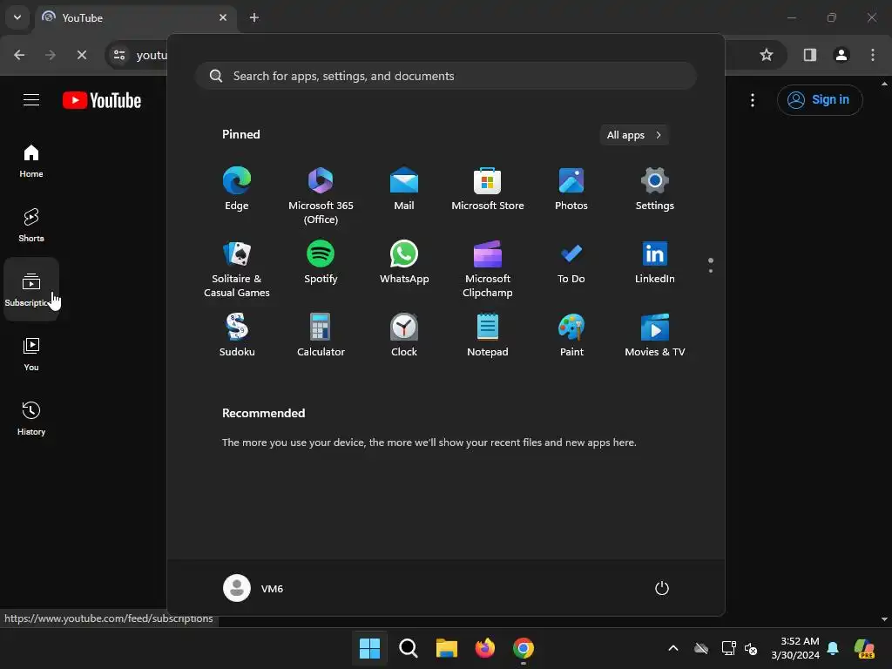Click the YouTube logo

(x=102, y=100)
